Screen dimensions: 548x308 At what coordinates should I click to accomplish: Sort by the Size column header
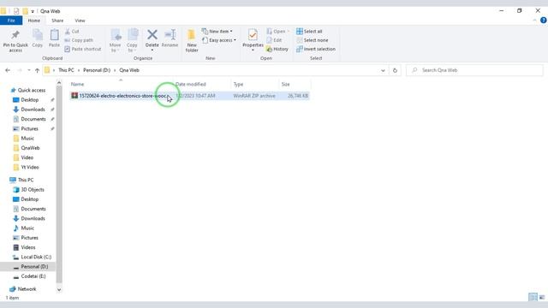point(295,84)
